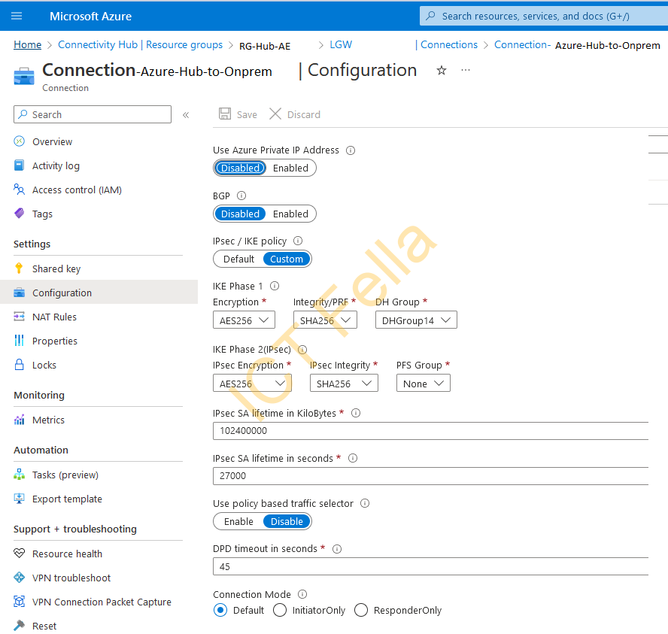Show info for DPD timeout in seconds

pos(337,549)
